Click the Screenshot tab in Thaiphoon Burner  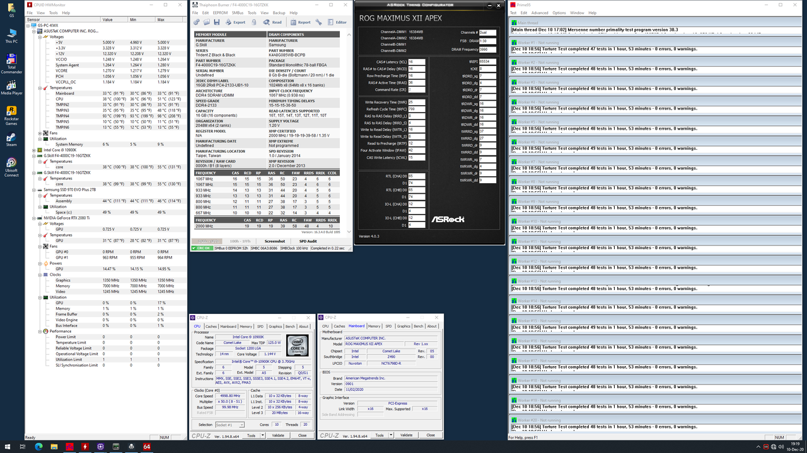[275, 241]
